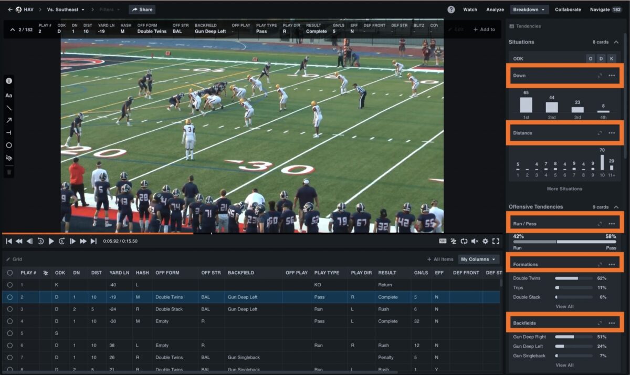The image size is (630, 375).
Task: Select the arrow annotation tool
Action: (x=9, y=120)
